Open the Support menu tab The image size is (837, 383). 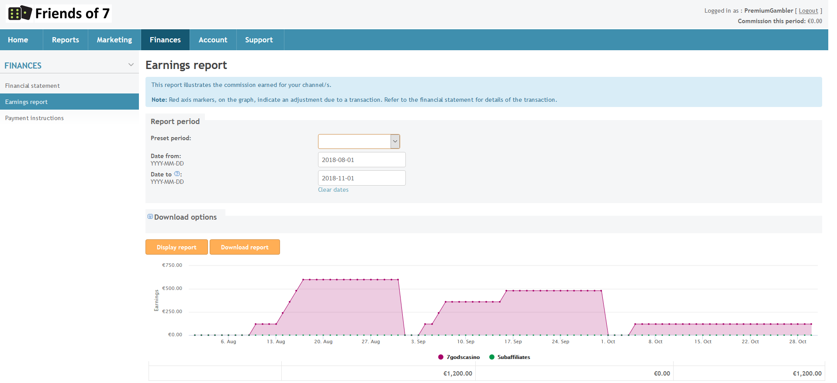(x=259, y=40)
